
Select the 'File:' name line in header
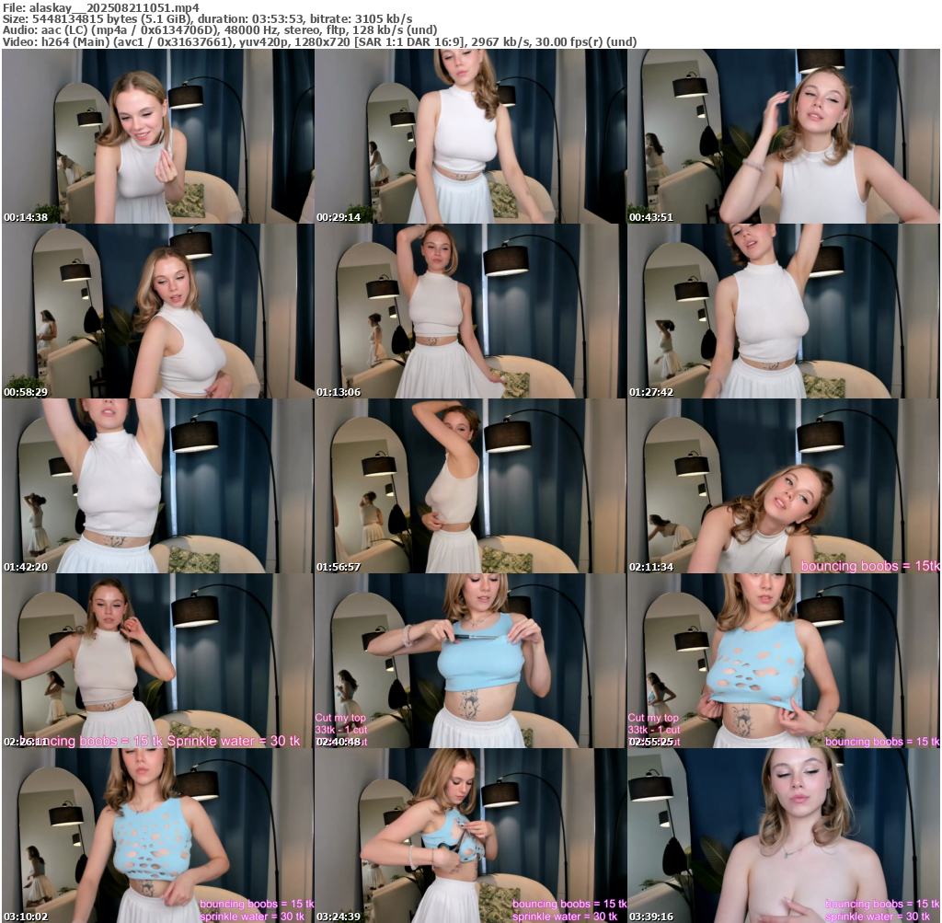101,7
